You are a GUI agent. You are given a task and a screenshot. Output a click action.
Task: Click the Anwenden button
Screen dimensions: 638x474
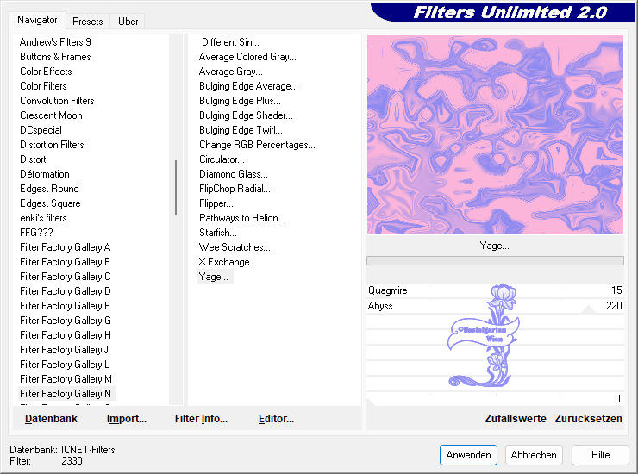468,455
